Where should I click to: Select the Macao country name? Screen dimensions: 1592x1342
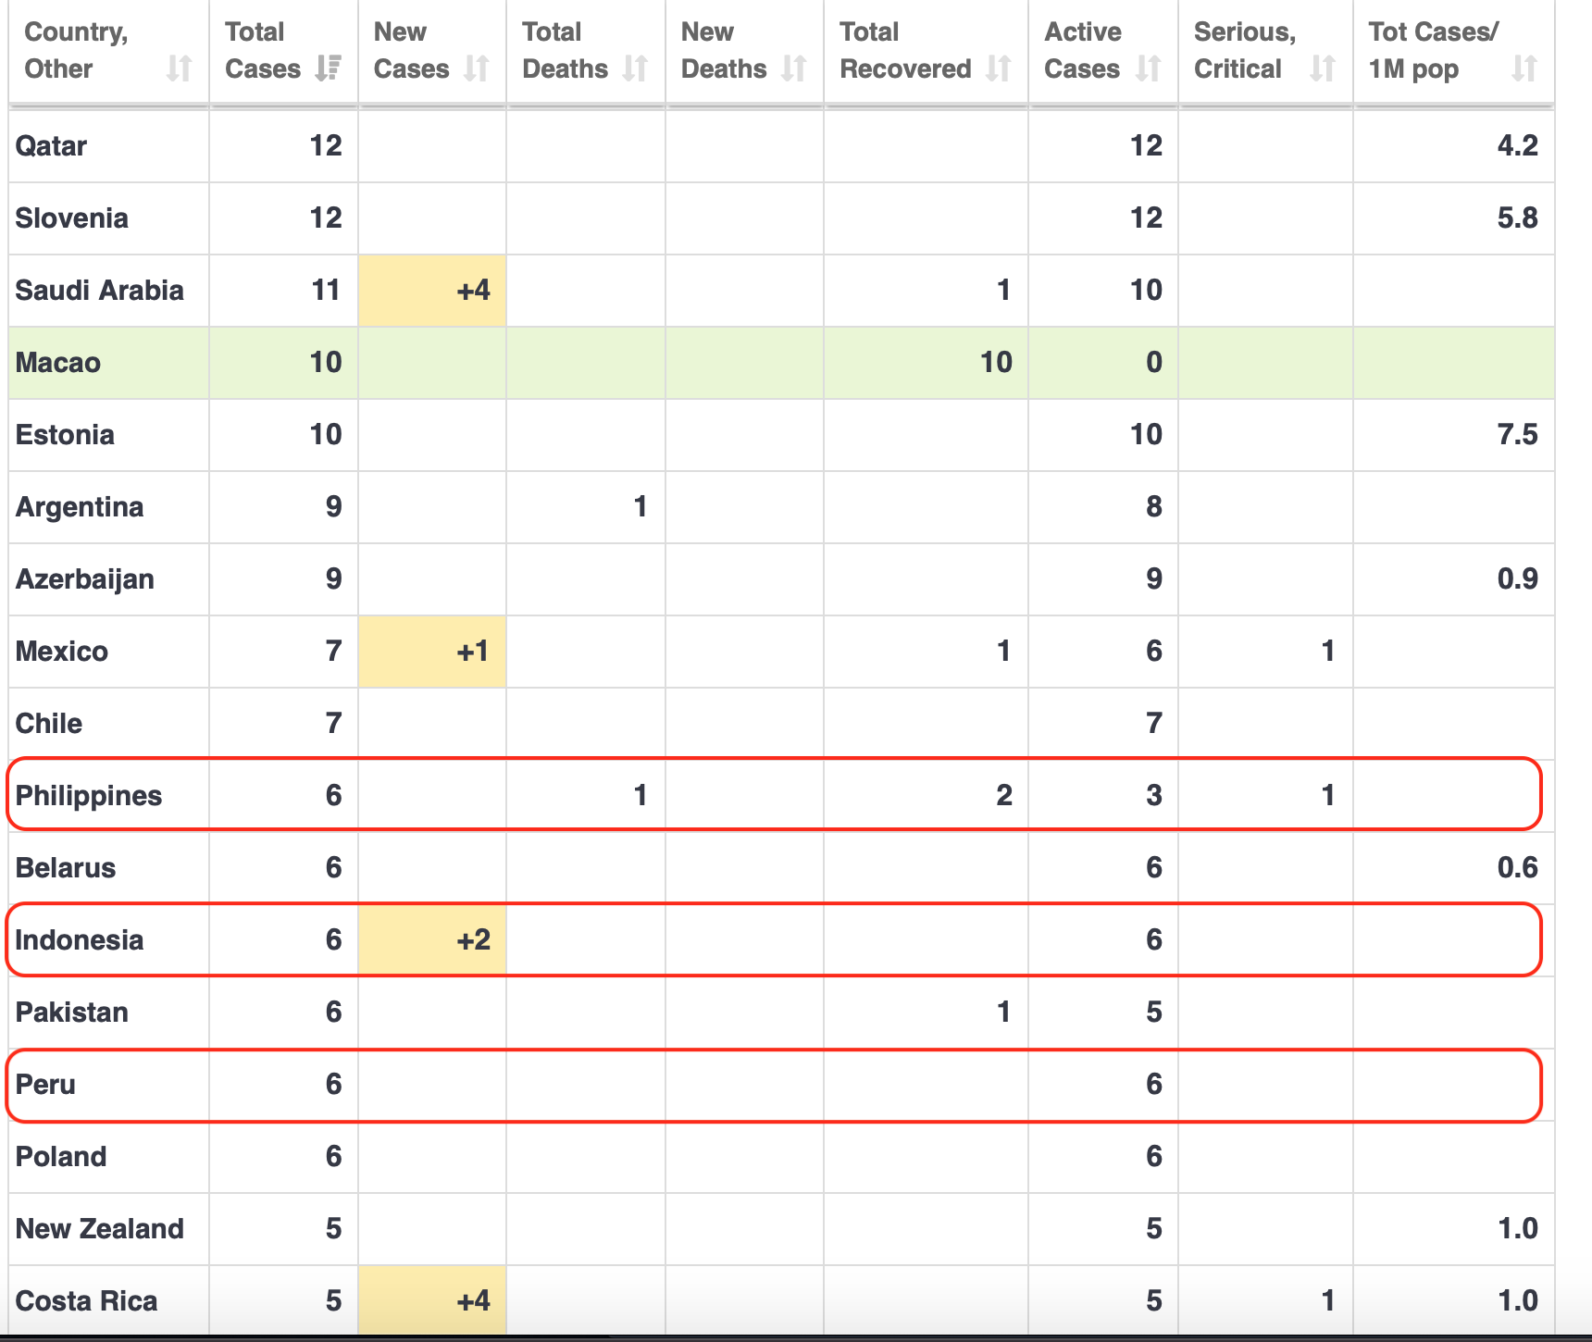click(x=57, y=362)
